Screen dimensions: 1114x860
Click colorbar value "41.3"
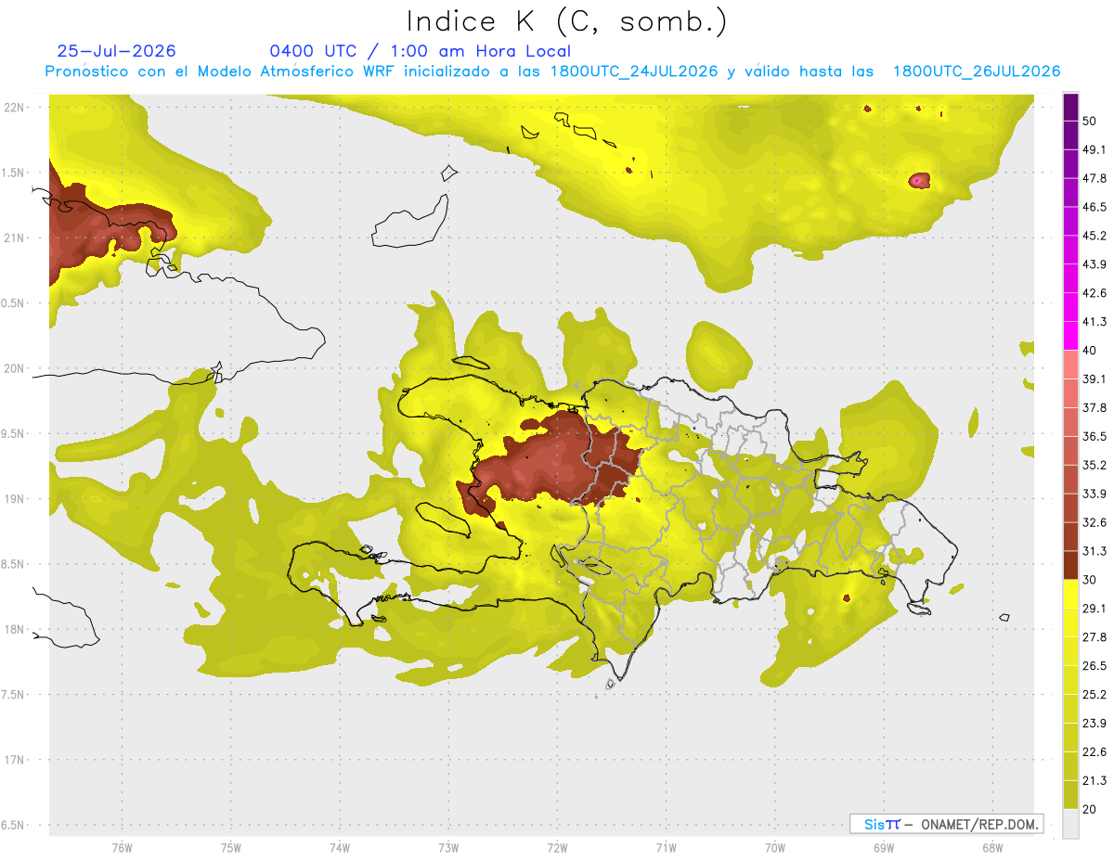pyautogui.click(x=1095, y=322)
